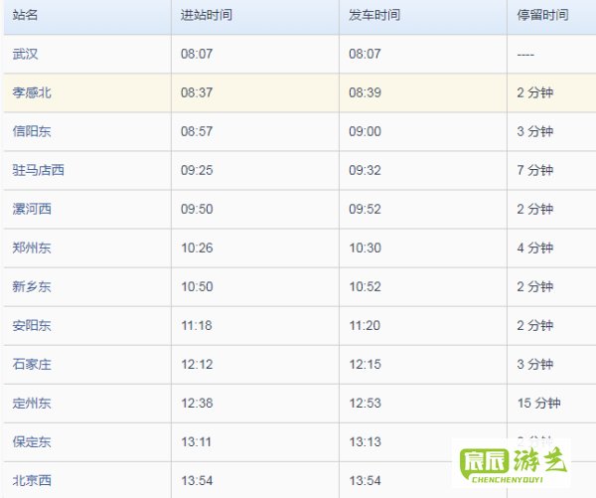This screenshot has width=596, height=498.
Task: Click the 08:37 arrival time
Action: tap(197, 92)
